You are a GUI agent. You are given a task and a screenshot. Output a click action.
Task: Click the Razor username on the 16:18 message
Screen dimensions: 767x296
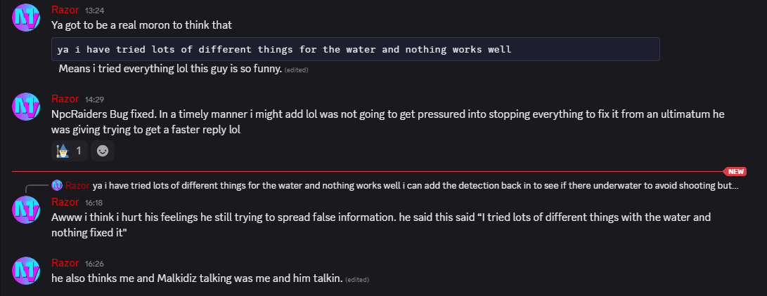point(65,202)
